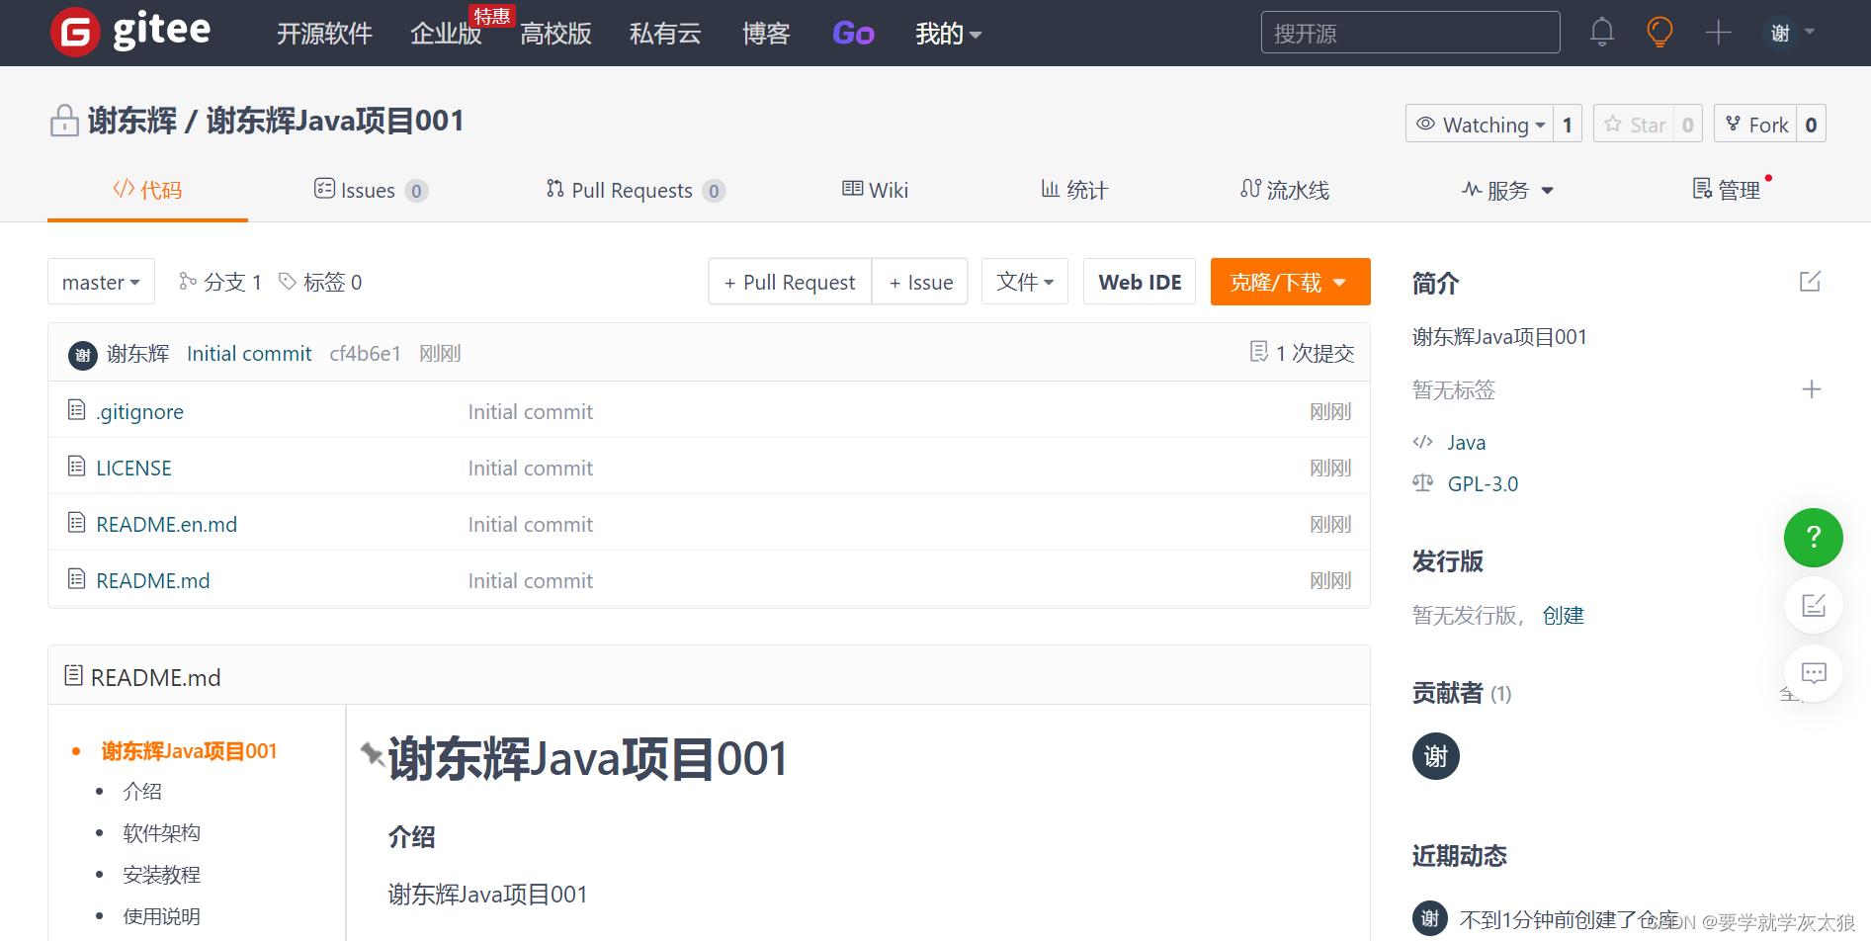Click the private repository lock icon

tap(64, 121)
